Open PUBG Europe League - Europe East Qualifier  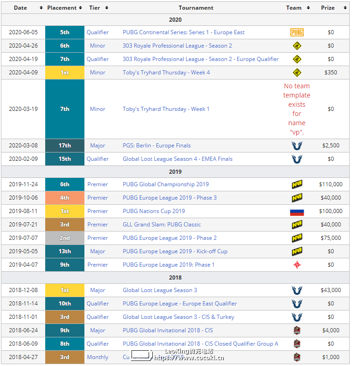point(179,304)
